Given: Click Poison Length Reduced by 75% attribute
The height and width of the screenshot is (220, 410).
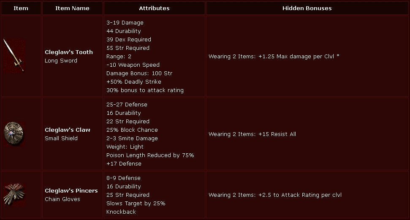Looking at the screenshot, I should click(150, 155).
